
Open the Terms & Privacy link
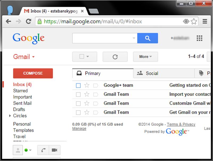[181, 124]
